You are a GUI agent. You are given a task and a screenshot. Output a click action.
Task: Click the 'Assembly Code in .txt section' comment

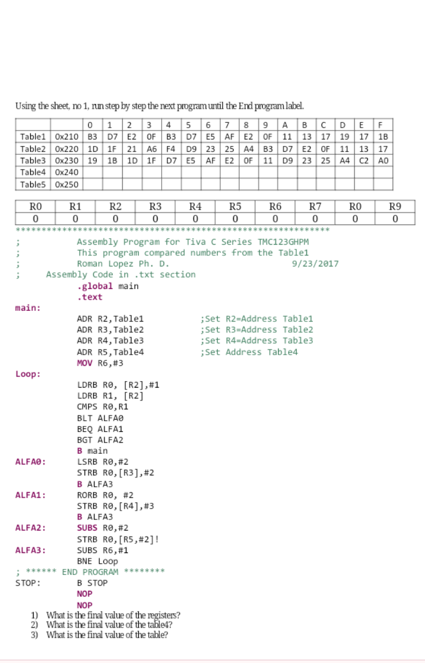(x=121, y=275)
